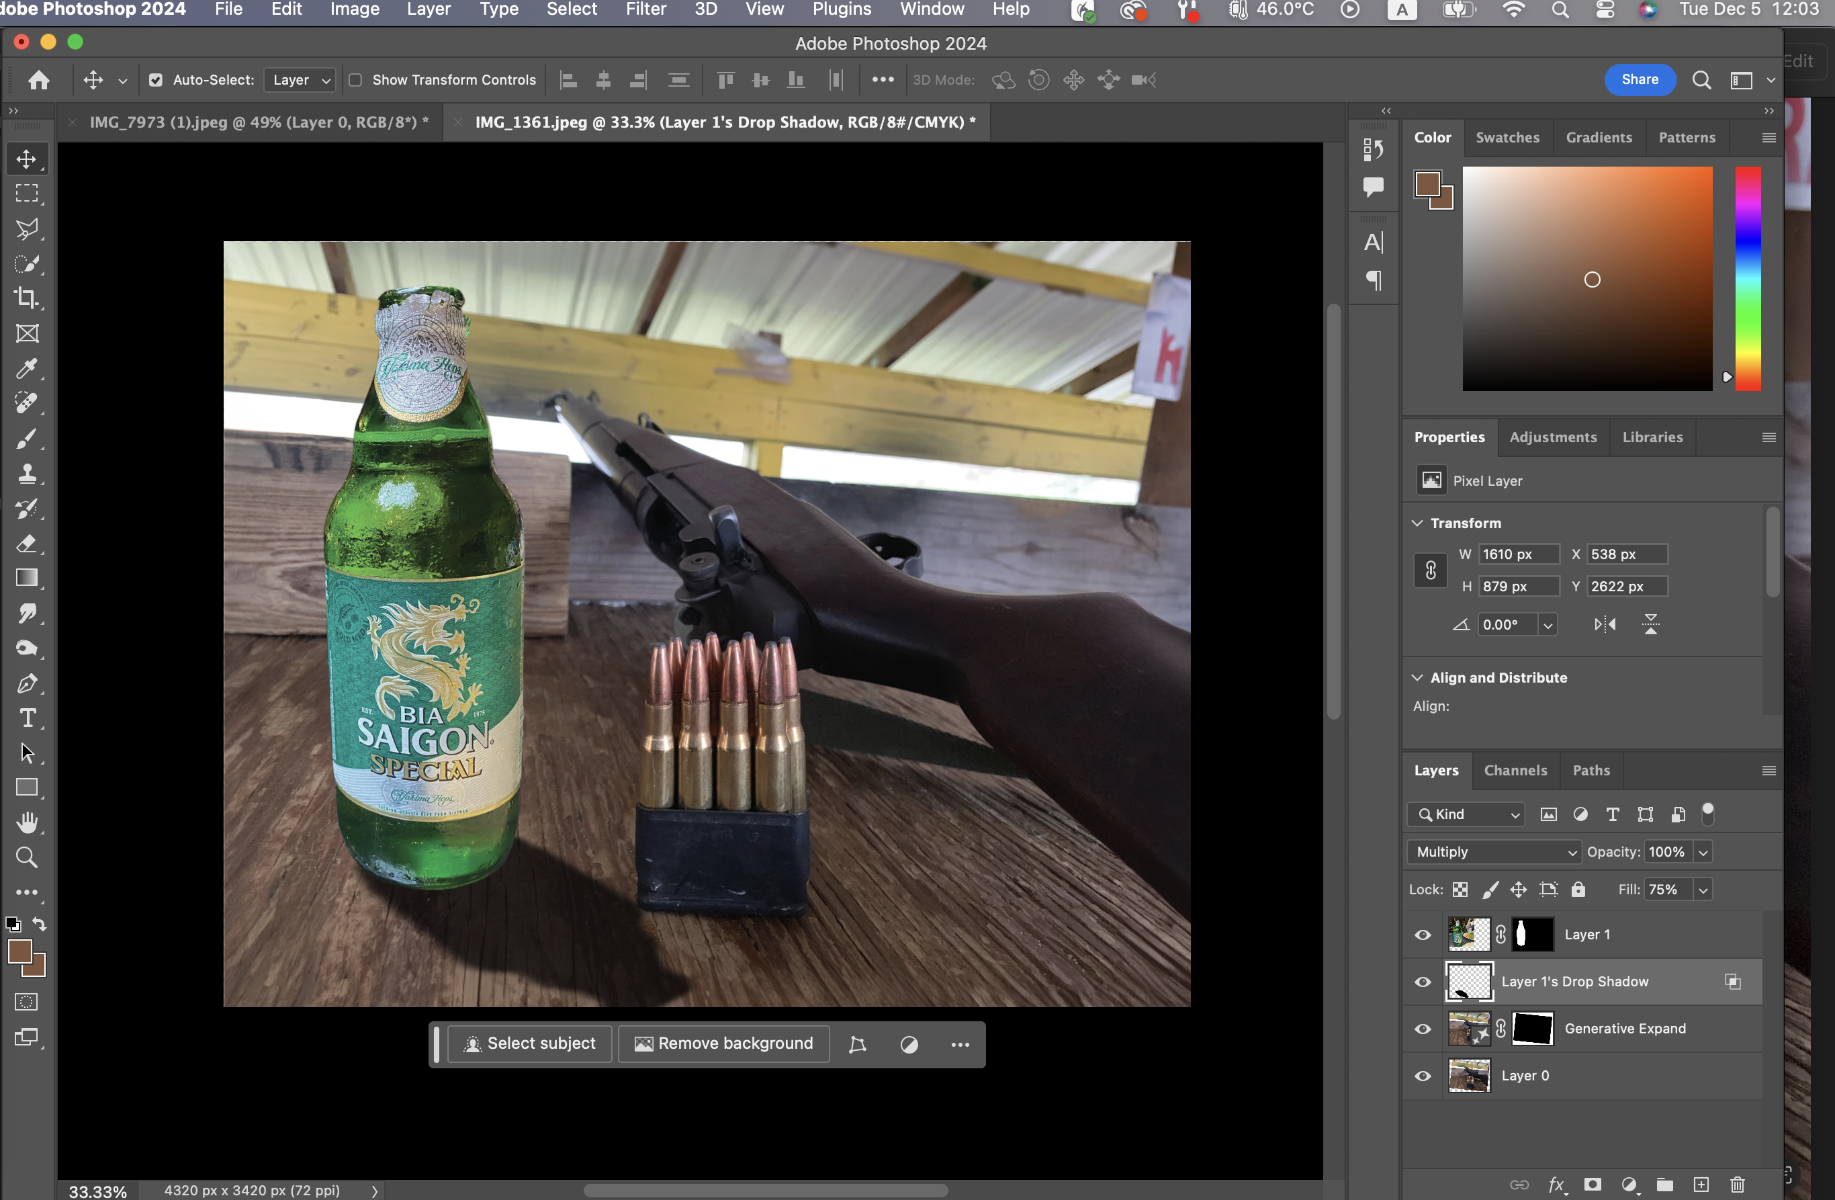Image resolution: width=1835 pixels, height=1200 pixels.
Task: Select the Hand tool
Action: tap(26, 822)
